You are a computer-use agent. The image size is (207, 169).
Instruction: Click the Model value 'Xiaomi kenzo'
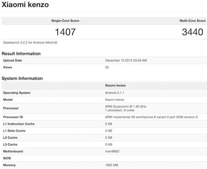[x=115, y=99]
